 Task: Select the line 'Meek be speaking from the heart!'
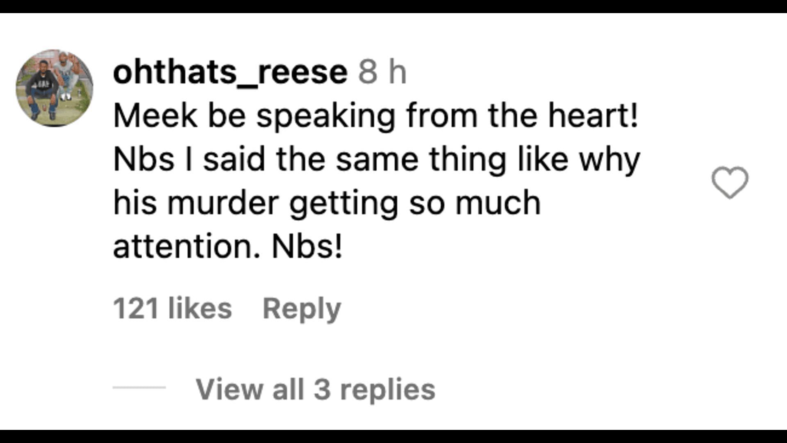[x=376, y=116]
